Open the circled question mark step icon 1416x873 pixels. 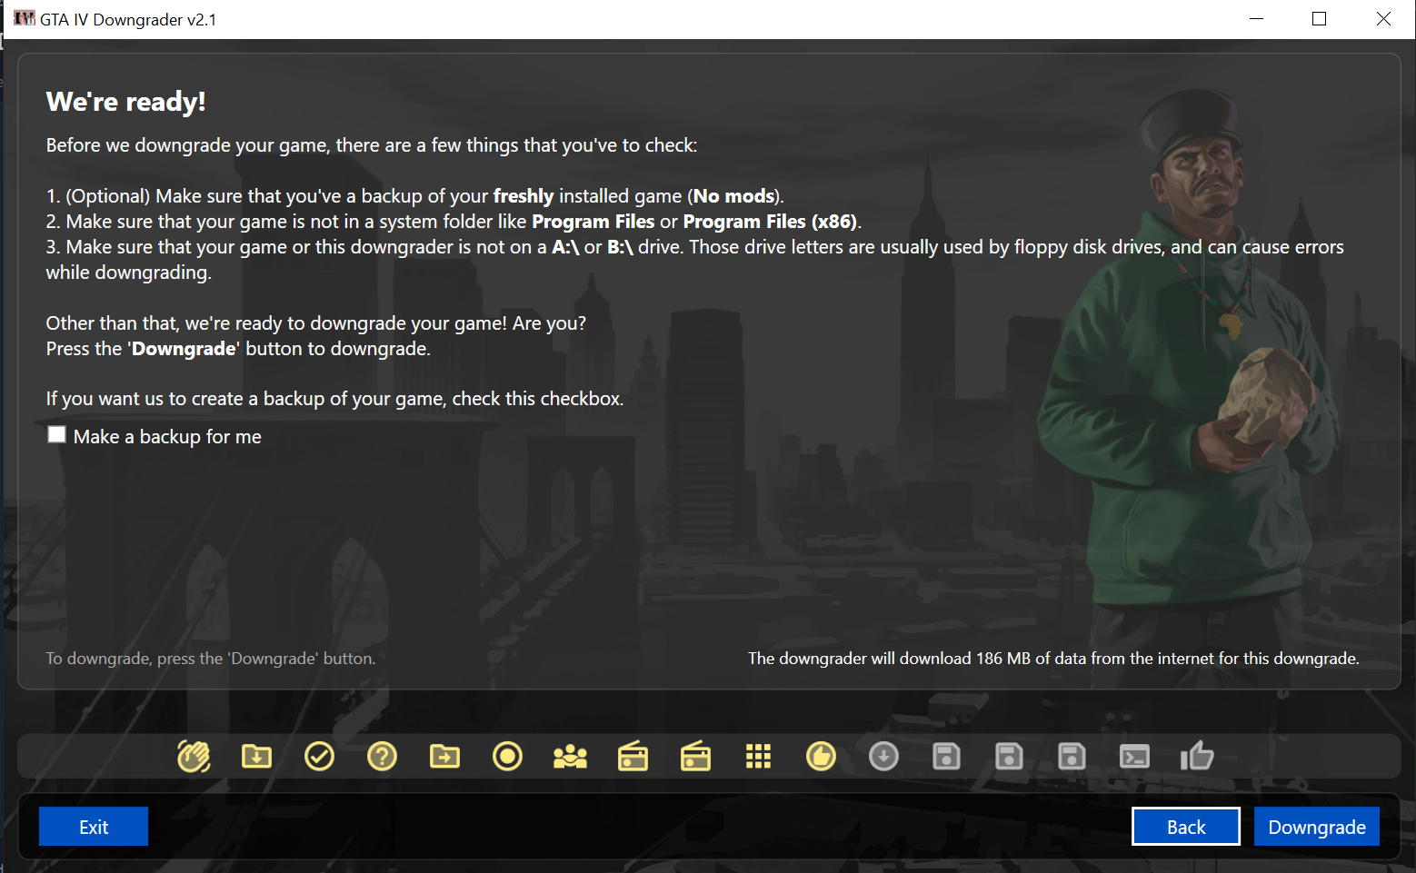point(382,756)
